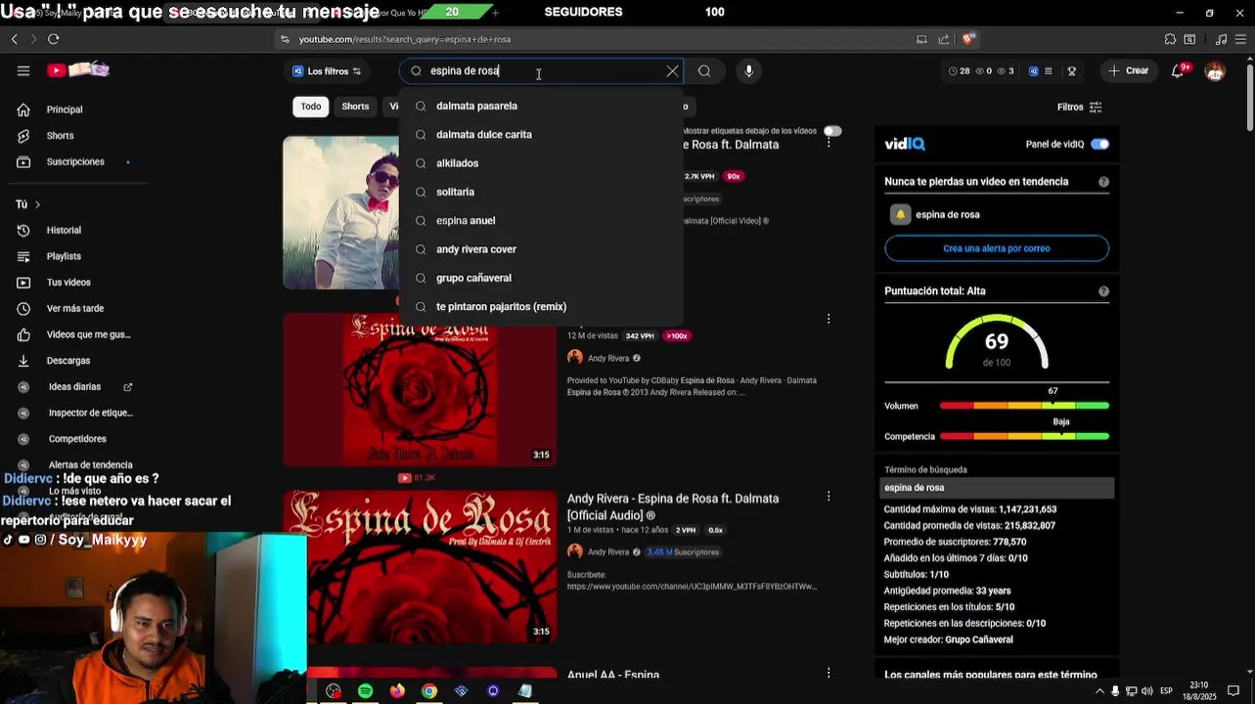Viewport: 1255px width, 704px height.
Task: Open Chrome from the taskbar
Action: 429,691
